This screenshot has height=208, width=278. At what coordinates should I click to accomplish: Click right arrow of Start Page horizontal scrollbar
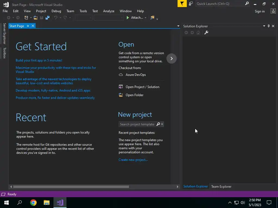[x=178, y=187]
